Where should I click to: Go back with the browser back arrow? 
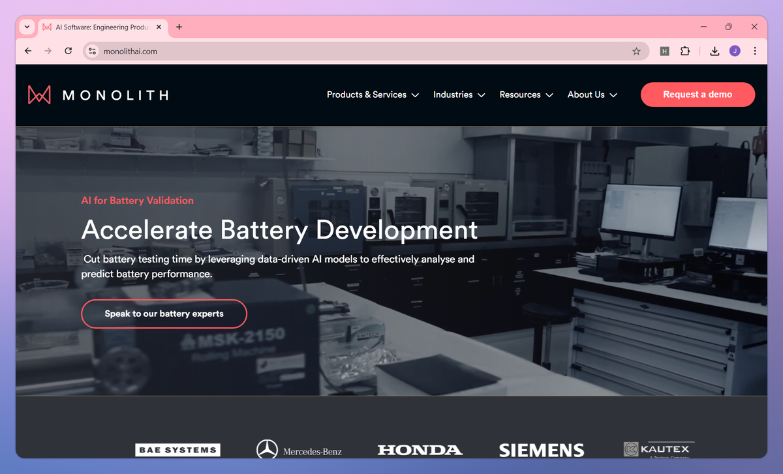coord(27,51)
